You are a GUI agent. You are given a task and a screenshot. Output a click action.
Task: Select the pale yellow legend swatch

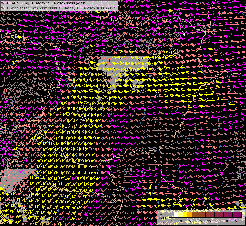[181, 215]
